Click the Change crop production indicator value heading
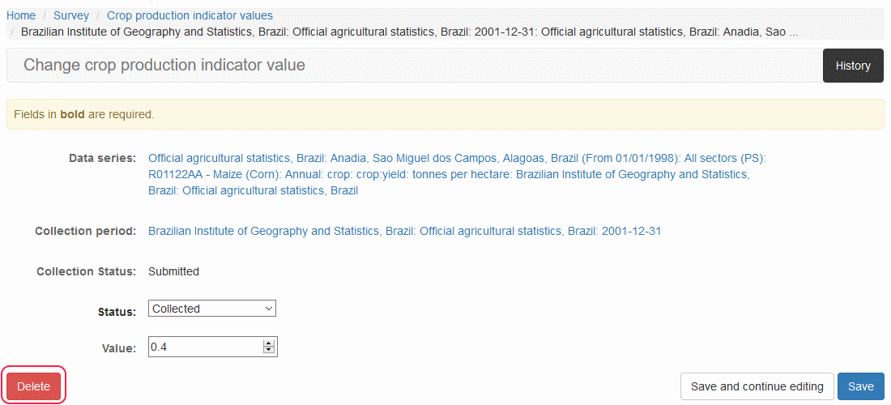 (x=164, y=65)
